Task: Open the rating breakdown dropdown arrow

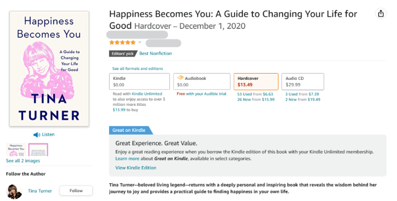Action: [x=140, y=42]
